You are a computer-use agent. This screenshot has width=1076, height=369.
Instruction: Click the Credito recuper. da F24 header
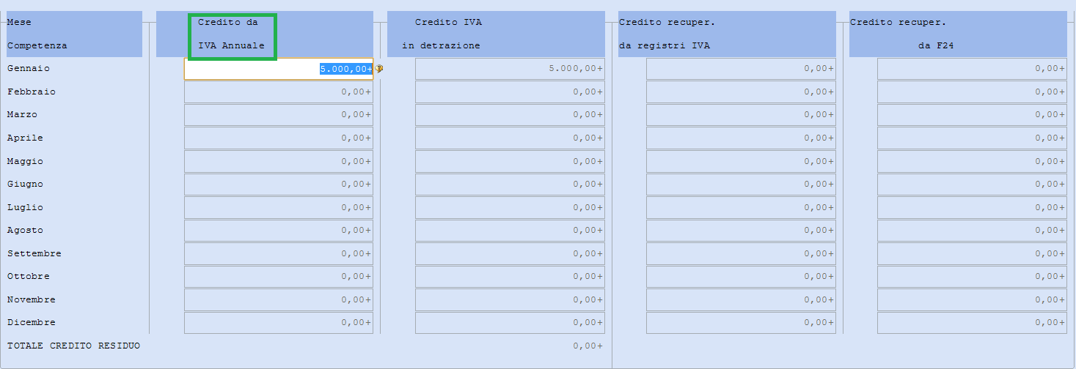958,34
